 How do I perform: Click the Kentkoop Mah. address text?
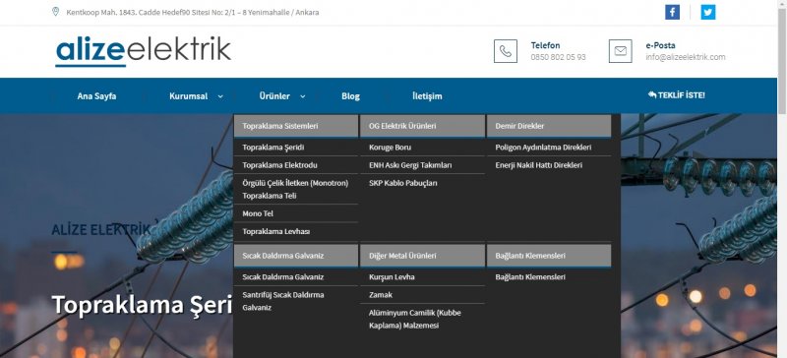(x=192, y=12)
